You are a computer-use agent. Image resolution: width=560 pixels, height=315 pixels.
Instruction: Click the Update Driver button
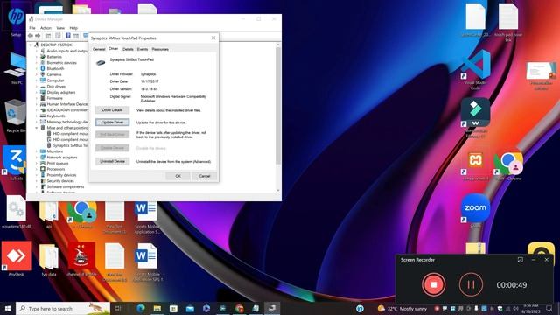coord(112,122)
